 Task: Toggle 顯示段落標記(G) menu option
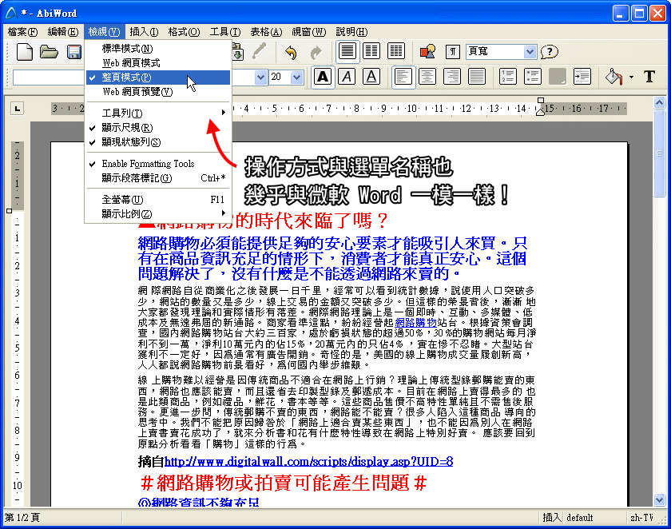coord(158,178)
